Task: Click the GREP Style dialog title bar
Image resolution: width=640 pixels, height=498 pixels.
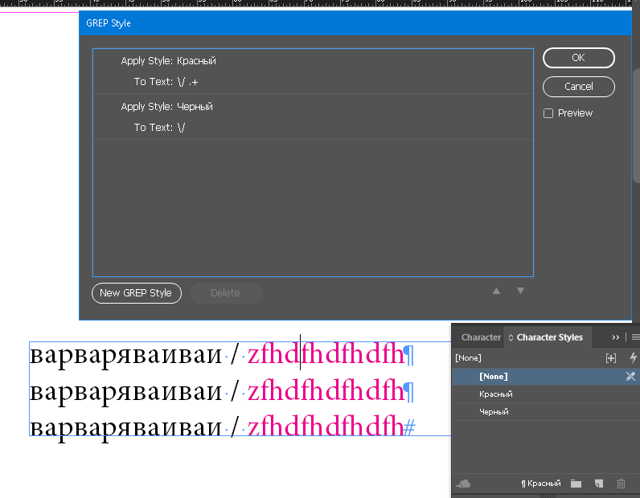Action: pyautogui.click(x=355, y=23)
